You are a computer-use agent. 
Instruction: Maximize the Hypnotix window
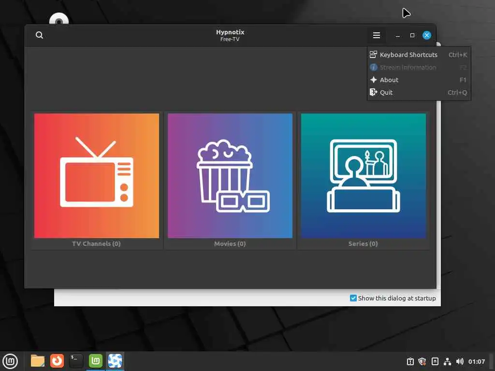(x=412, y=35)
